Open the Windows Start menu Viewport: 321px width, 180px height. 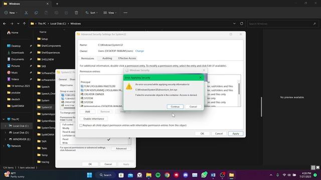click(x=89, y=175)
